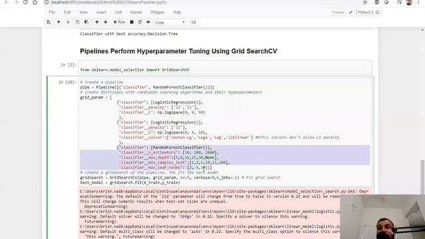This screenshot has width=425, height=239.
Task: Open the Help menu
Action: [177, 12]
